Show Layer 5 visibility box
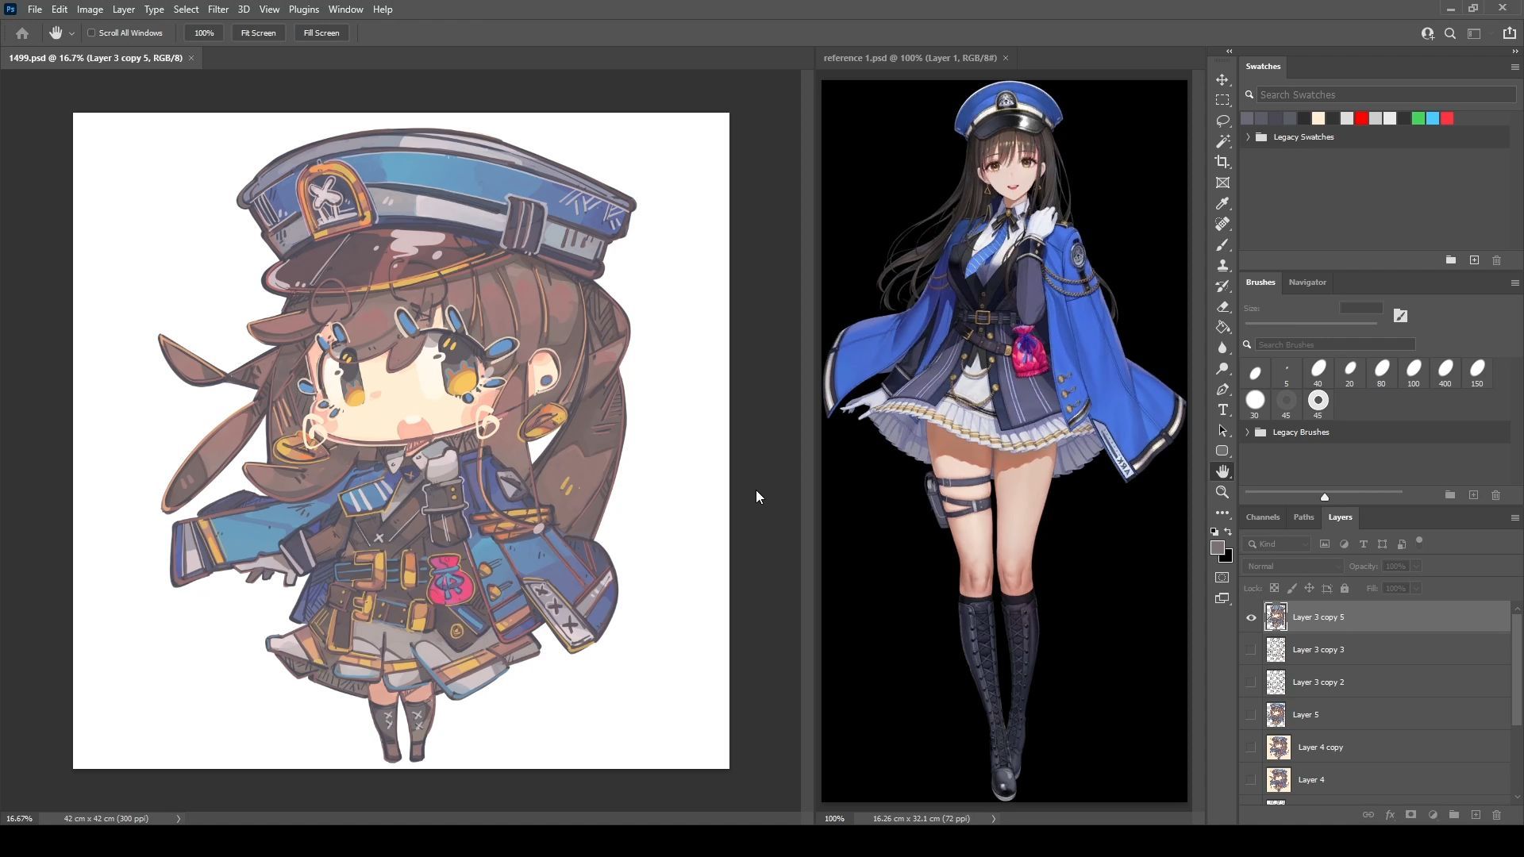Screen dimensions: 1524x857 (x=1251, y=715)
